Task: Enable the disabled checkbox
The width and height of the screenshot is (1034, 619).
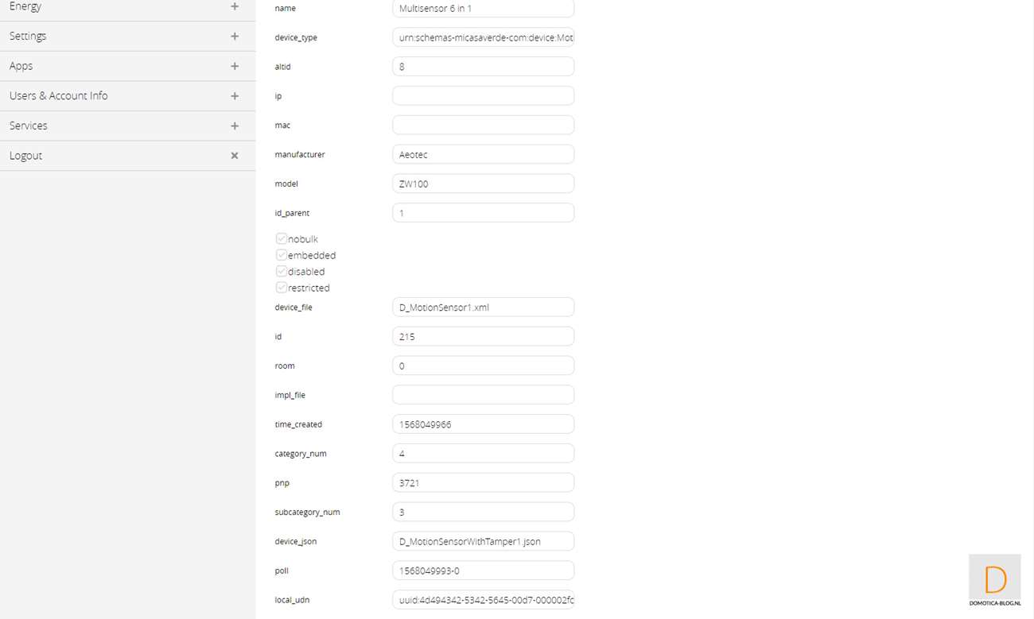Action: coord(282,271)
